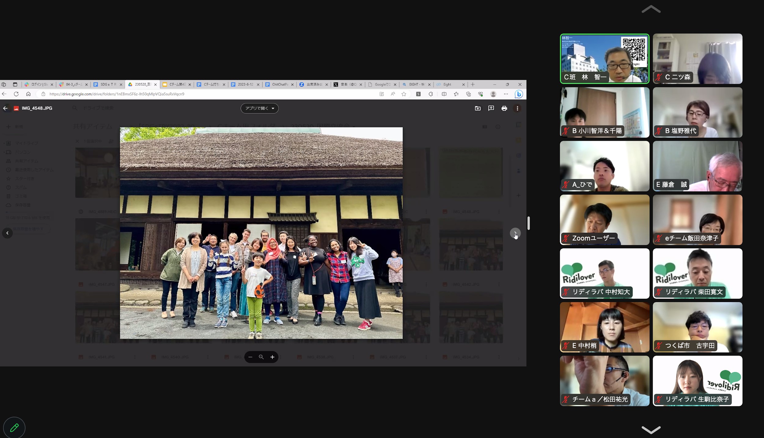Zoom in with the plus button

click(272, 357)
